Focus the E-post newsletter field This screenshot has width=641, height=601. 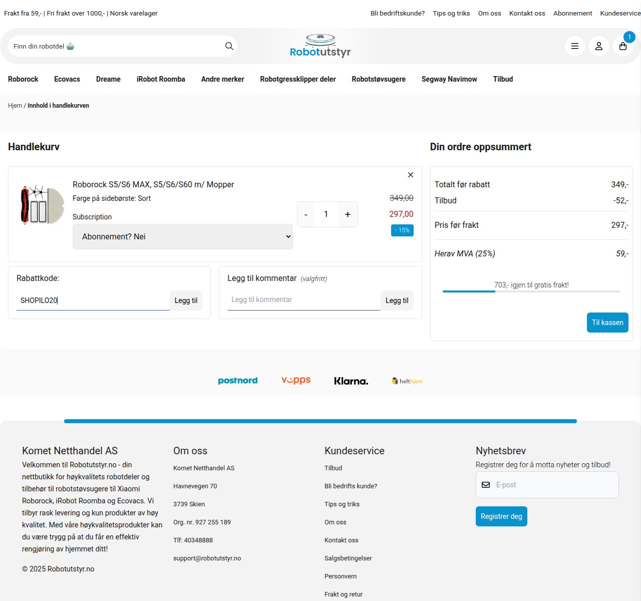[547, 485]
